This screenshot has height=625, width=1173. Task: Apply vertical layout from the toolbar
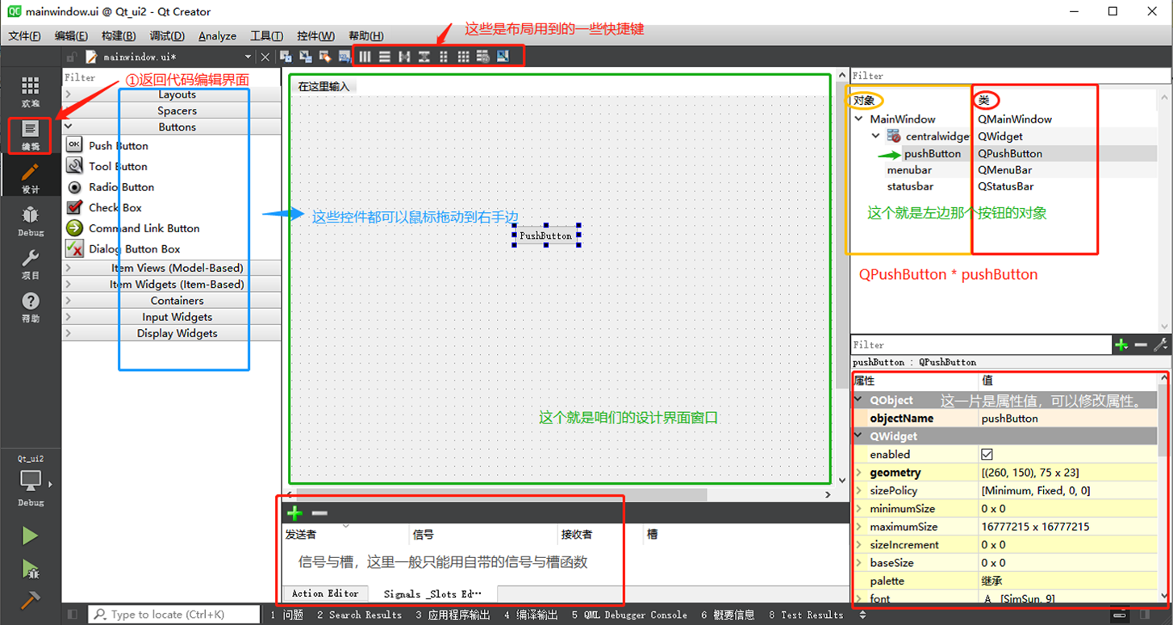pos(385,56)
